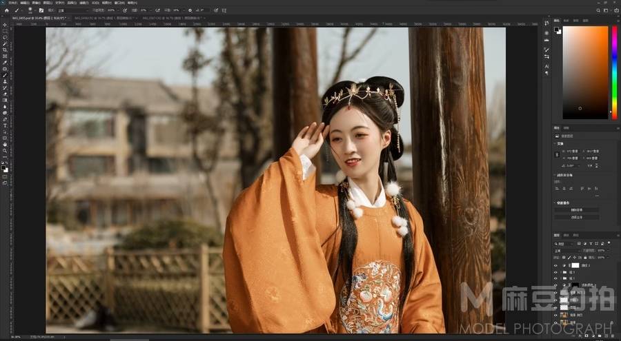Open the Help menu at menu bar end
Image resolution: width=621 pixels, height=341 pixels.
[x=132, y=3]
